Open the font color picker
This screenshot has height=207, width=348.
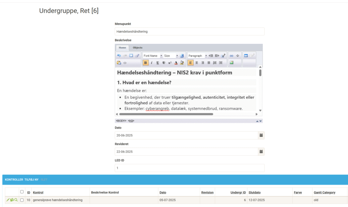[x=176, y=63]
